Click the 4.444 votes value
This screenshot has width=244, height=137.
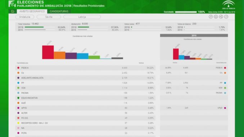click(x=125, y=68)
